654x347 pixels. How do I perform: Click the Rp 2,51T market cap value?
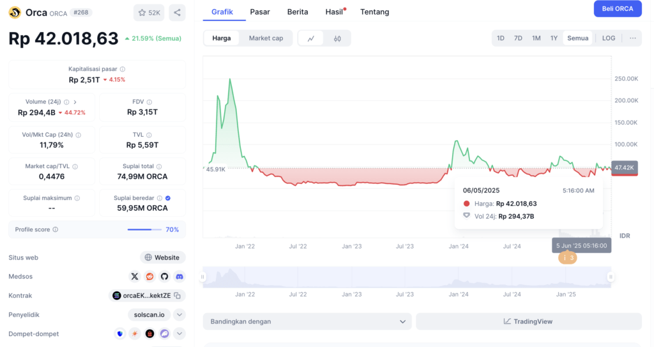coord(84,80)
